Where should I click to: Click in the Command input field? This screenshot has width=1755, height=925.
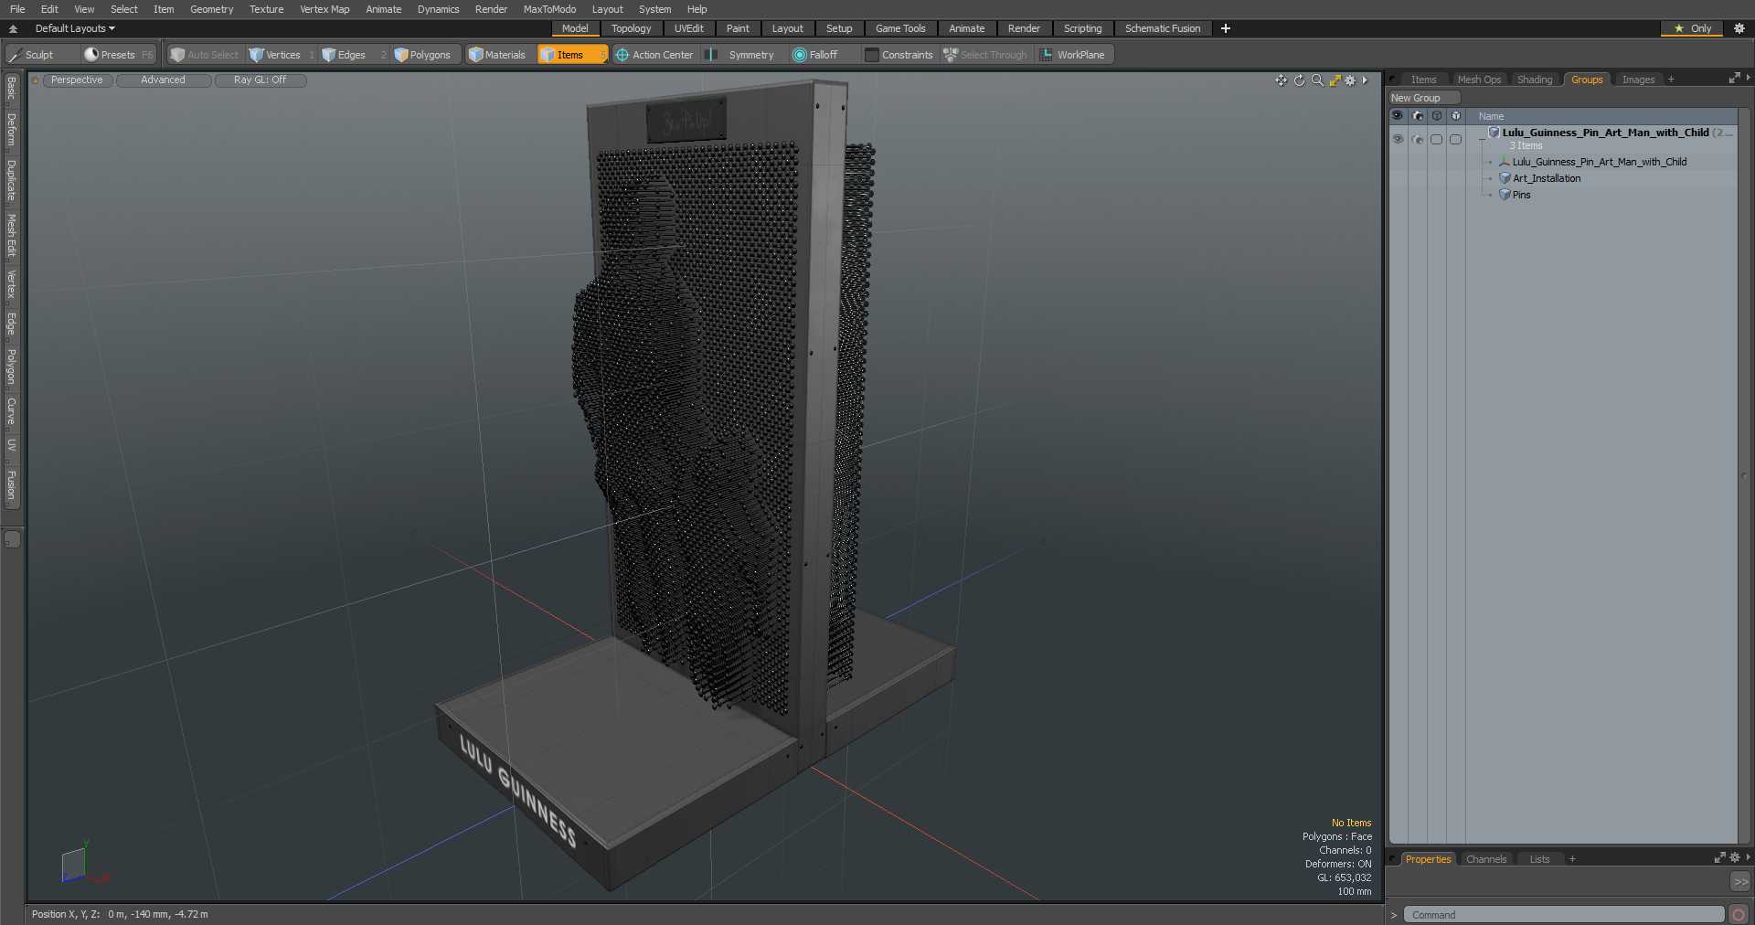pyautogui.click(x=1563, y=914)
